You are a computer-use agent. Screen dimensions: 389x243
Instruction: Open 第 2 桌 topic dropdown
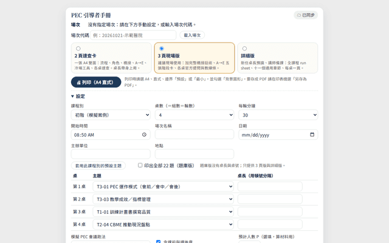coord(164,199)
